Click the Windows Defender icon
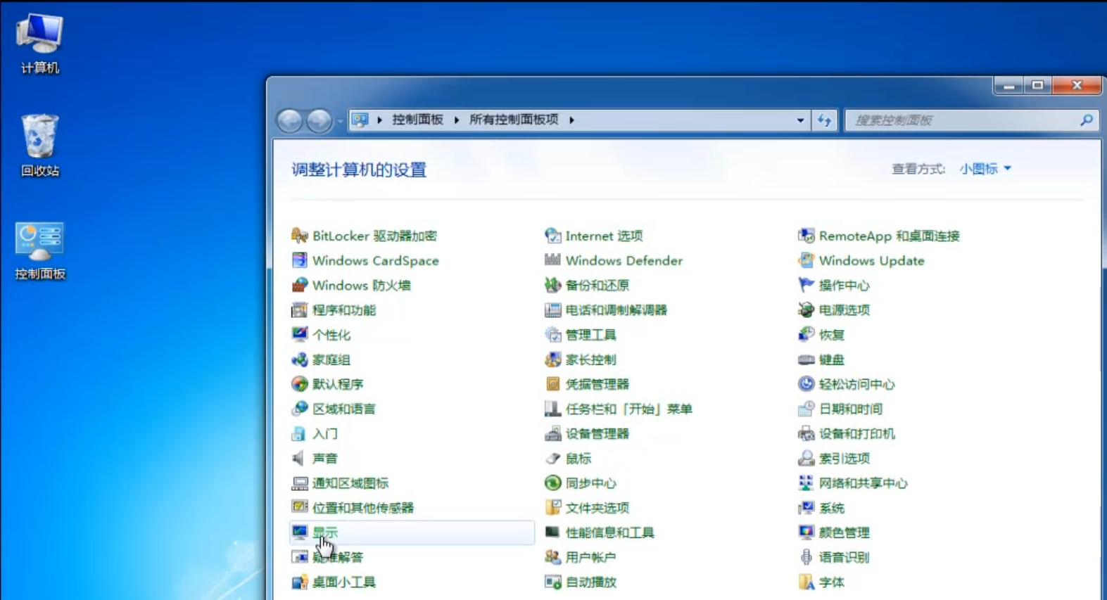 (552, 260)
